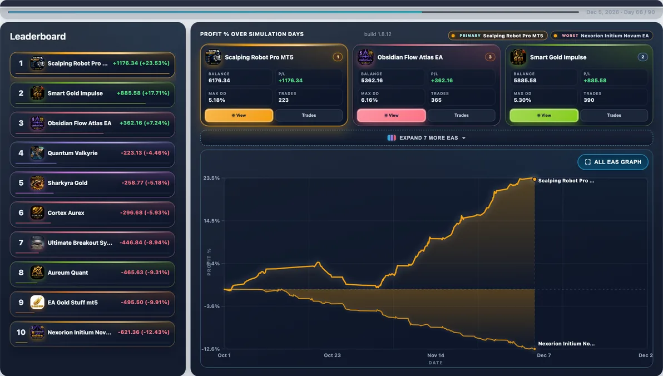Click the simulation day progress bar at top
This screenshot has width=663, height=376.
click(293, 12)
